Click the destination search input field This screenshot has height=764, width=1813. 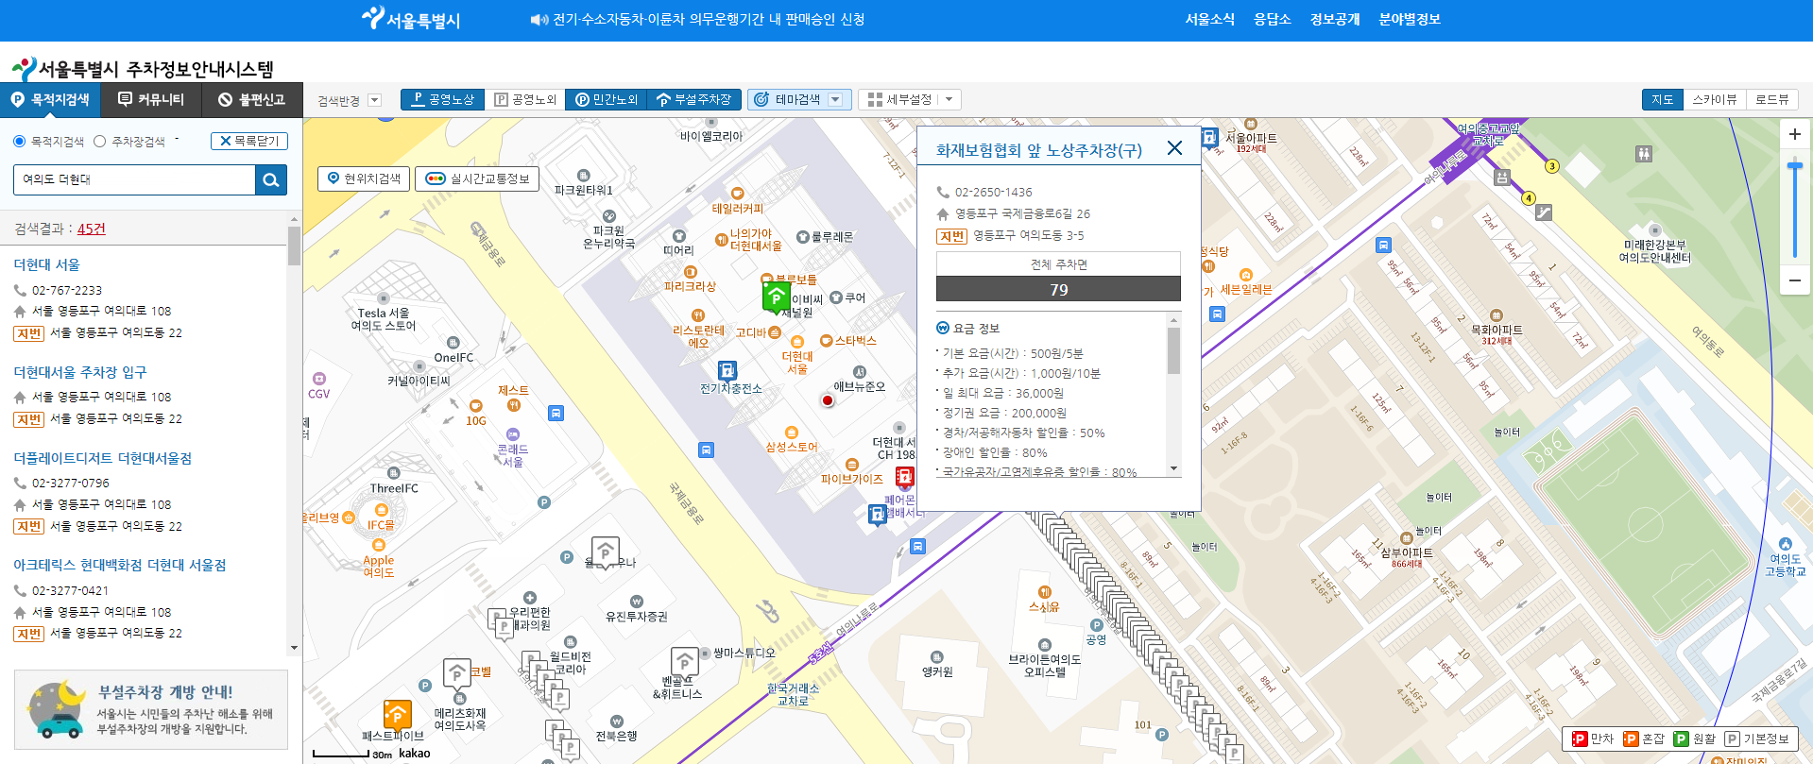pos(134,179)
